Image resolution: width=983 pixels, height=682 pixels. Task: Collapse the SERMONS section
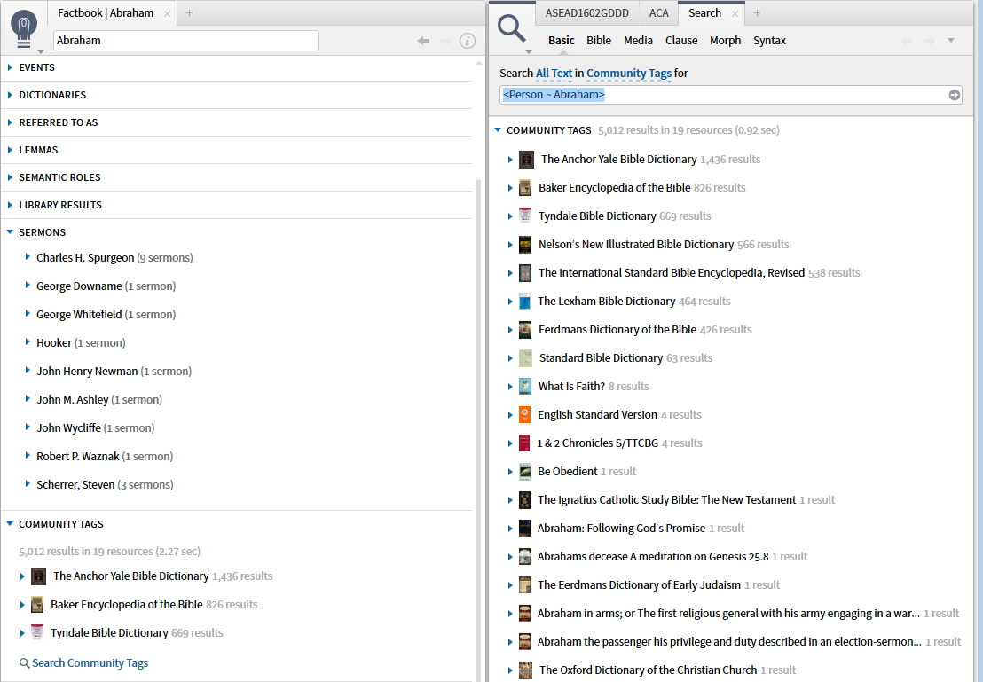pyautogui.click(x=10, y=232)
